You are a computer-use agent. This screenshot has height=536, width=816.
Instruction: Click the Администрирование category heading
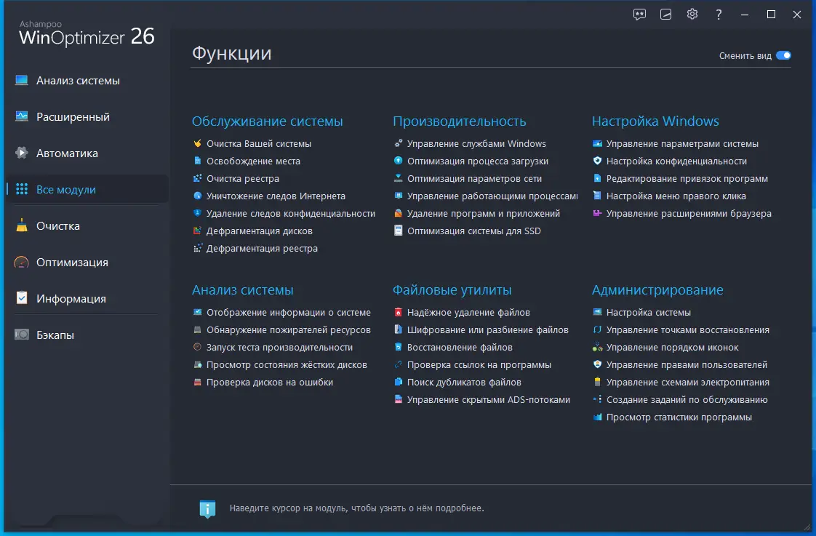[x=657, y=290]
